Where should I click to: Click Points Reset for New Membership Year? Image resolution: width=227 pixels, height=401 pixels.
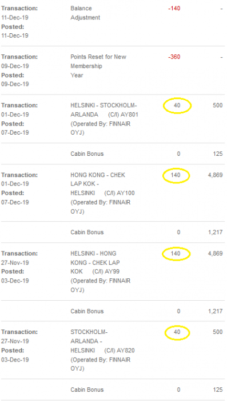pos(98,66)
